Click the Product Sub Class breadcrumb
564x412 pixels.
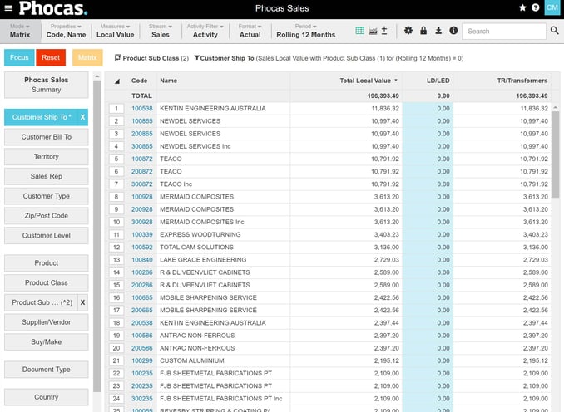151,58
